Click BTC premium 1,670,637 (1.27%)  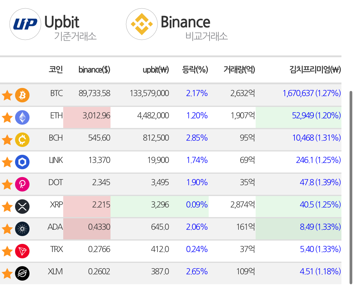tap(312, 93)
